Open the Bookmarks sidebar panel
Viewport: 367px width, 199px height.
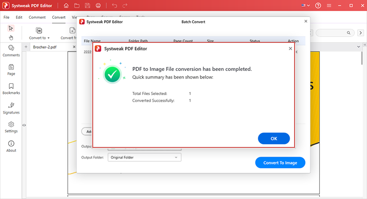[11, 89]
